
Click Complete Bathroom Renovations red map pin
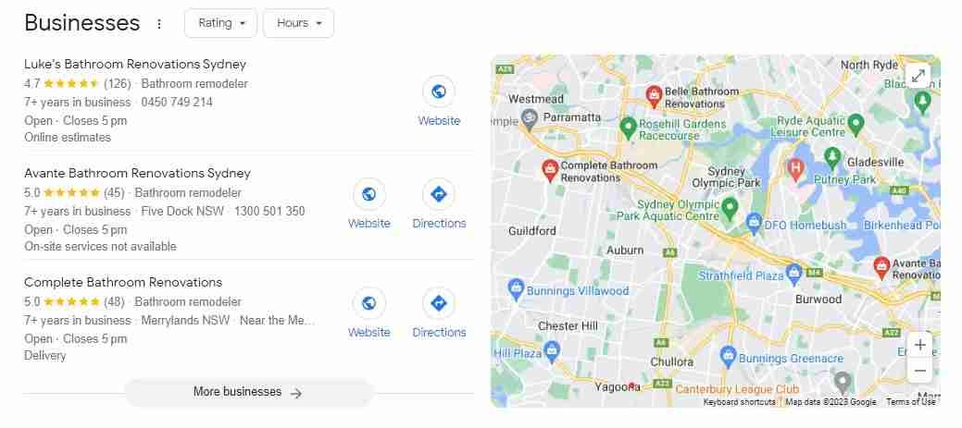pyautogui.click(x=550, y=170)
